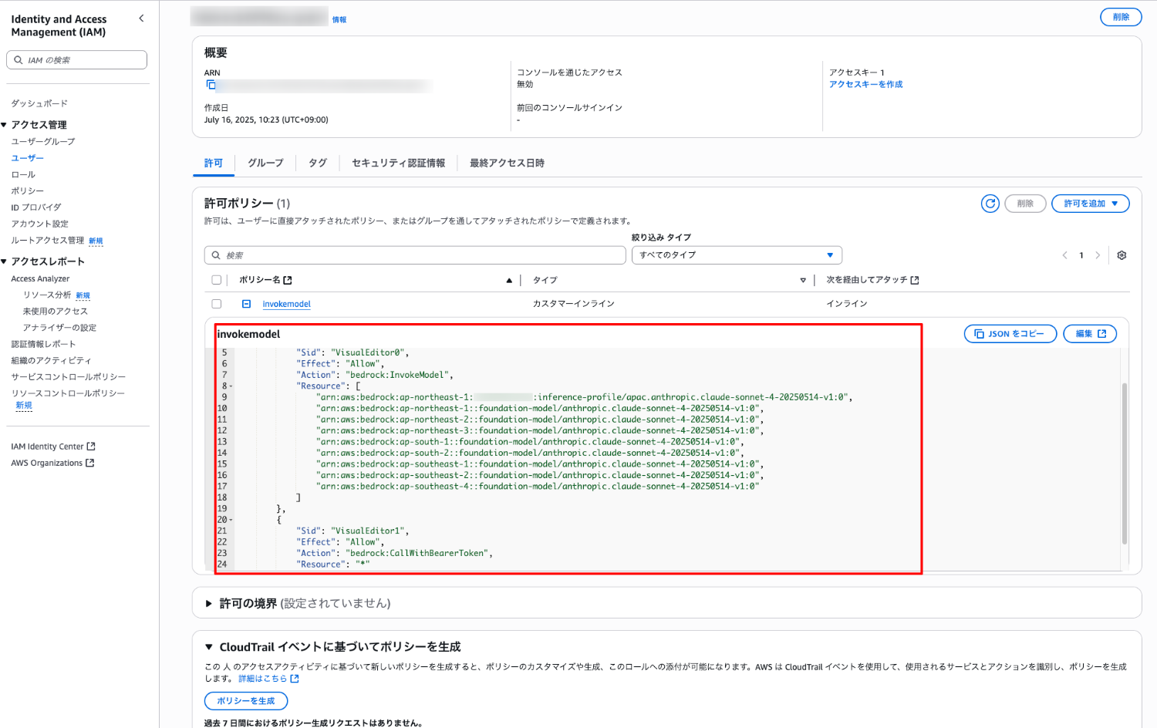This screenshot has width=1157, height=728.
Task: Go to ダッシュボード in sidebar
Action: click(x=39, y=103)
